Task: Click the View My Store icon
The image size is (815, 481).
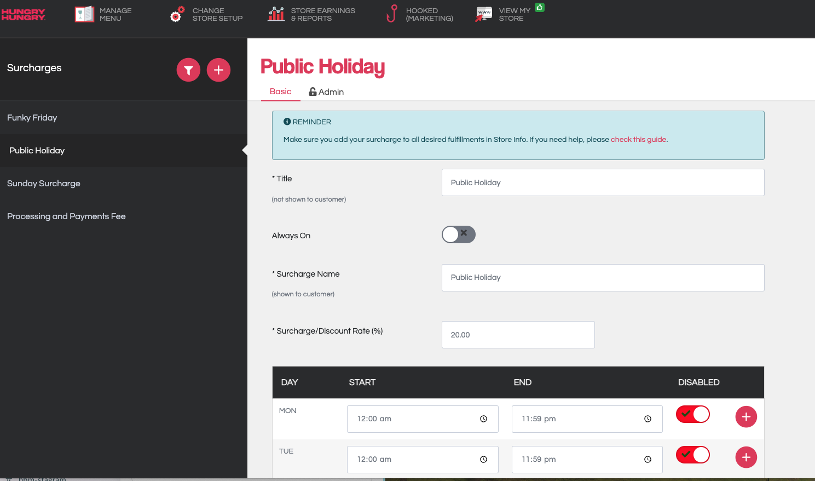Action: click(x=484, y=14)
